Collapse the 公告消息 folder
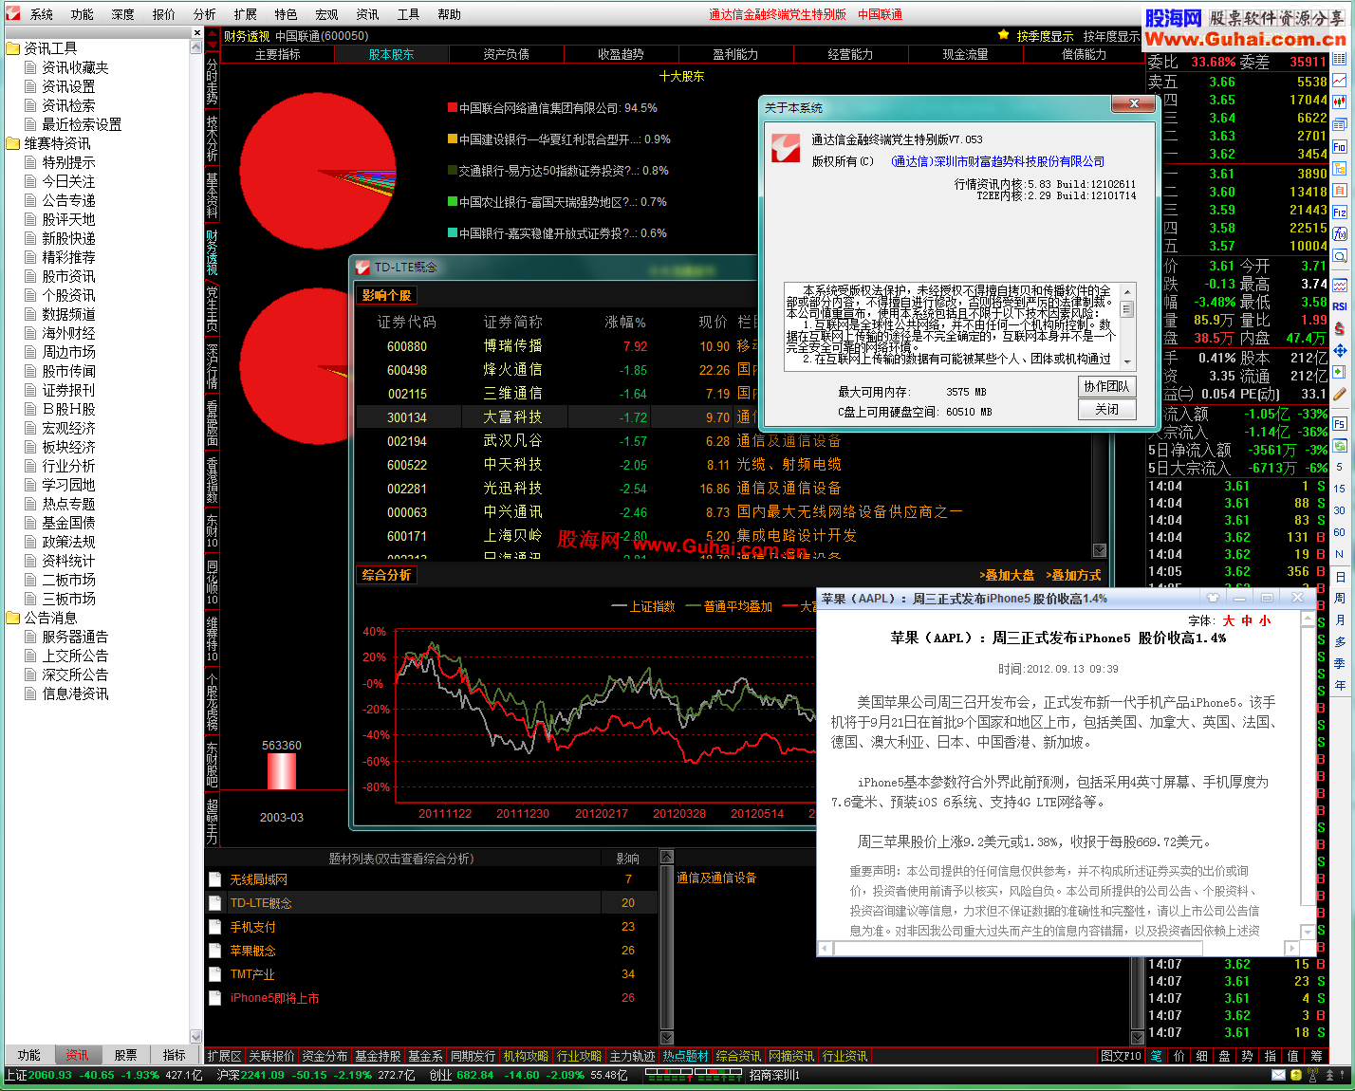 click(x=13, y=618)
